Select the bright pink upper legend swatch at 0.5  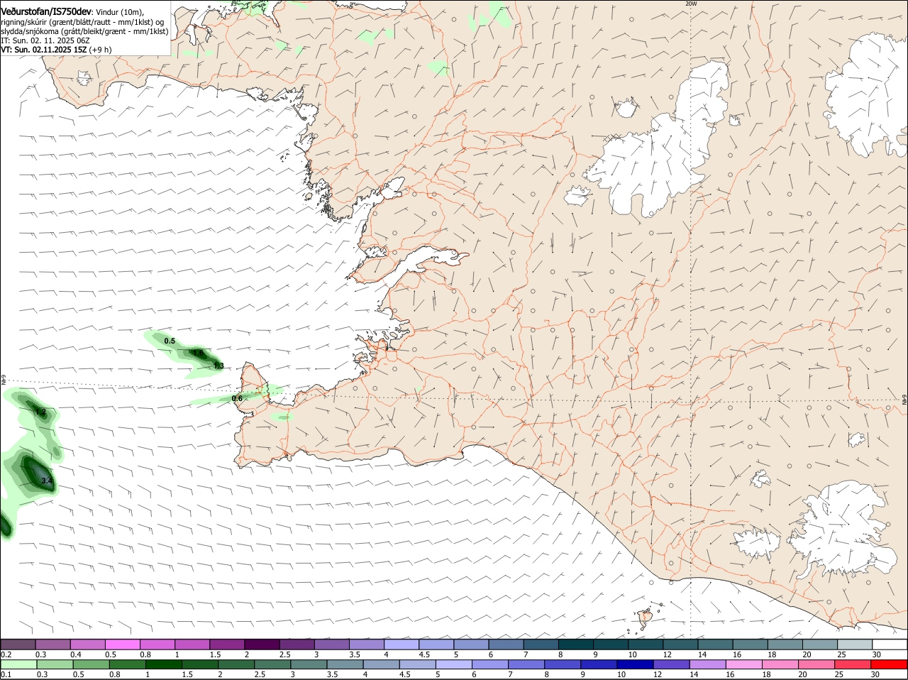coord(122,644)
